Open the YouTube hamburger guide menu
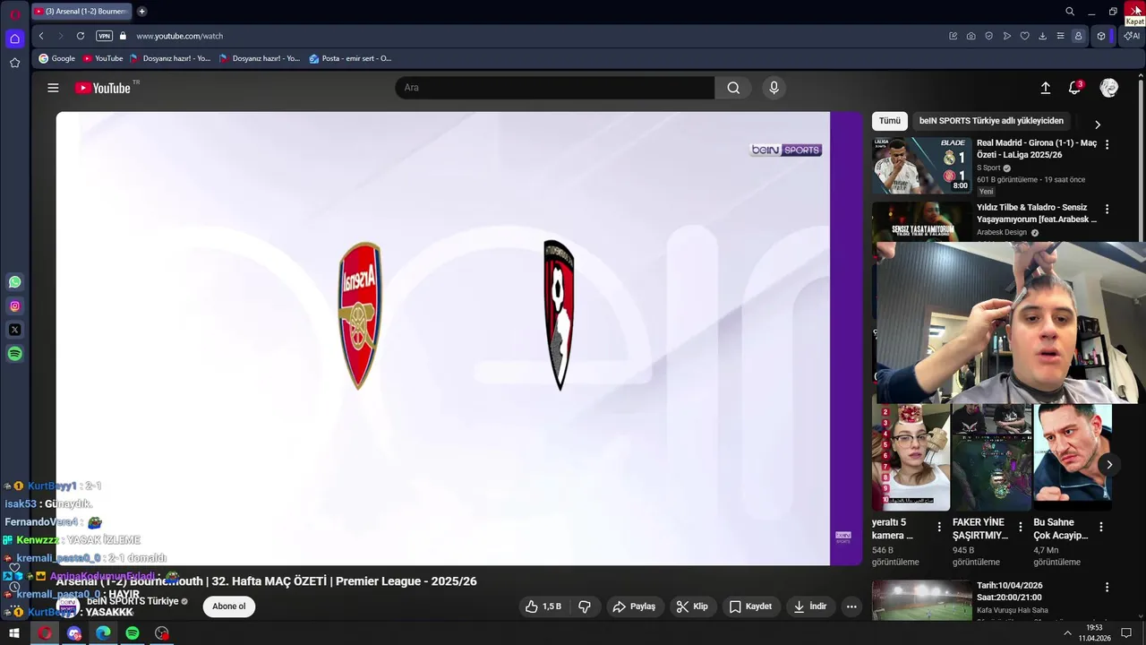Screen dimensions: 1146x645 [x=53, y=88]
